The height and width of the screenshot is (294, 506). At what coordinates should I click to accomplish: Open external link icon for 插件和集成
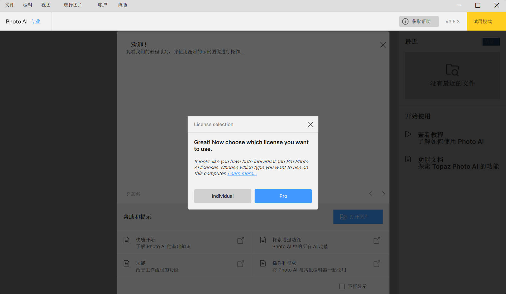coord(377,263)
